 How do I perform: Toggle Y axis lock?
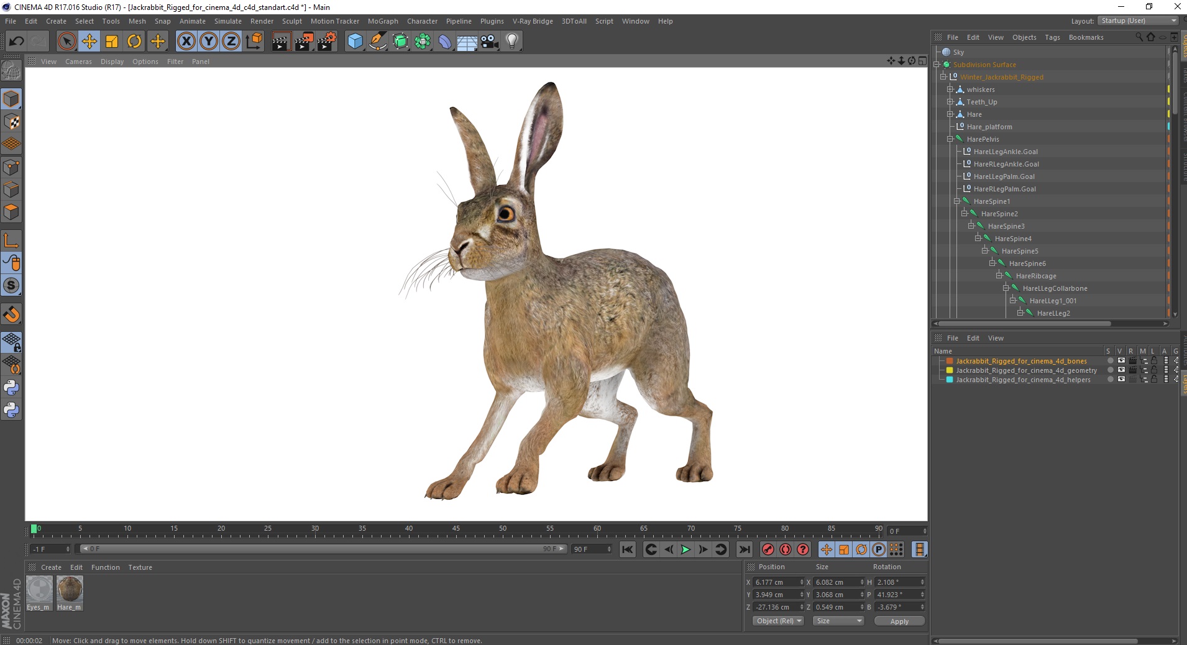pyautogui.click(x=209, y=42)
